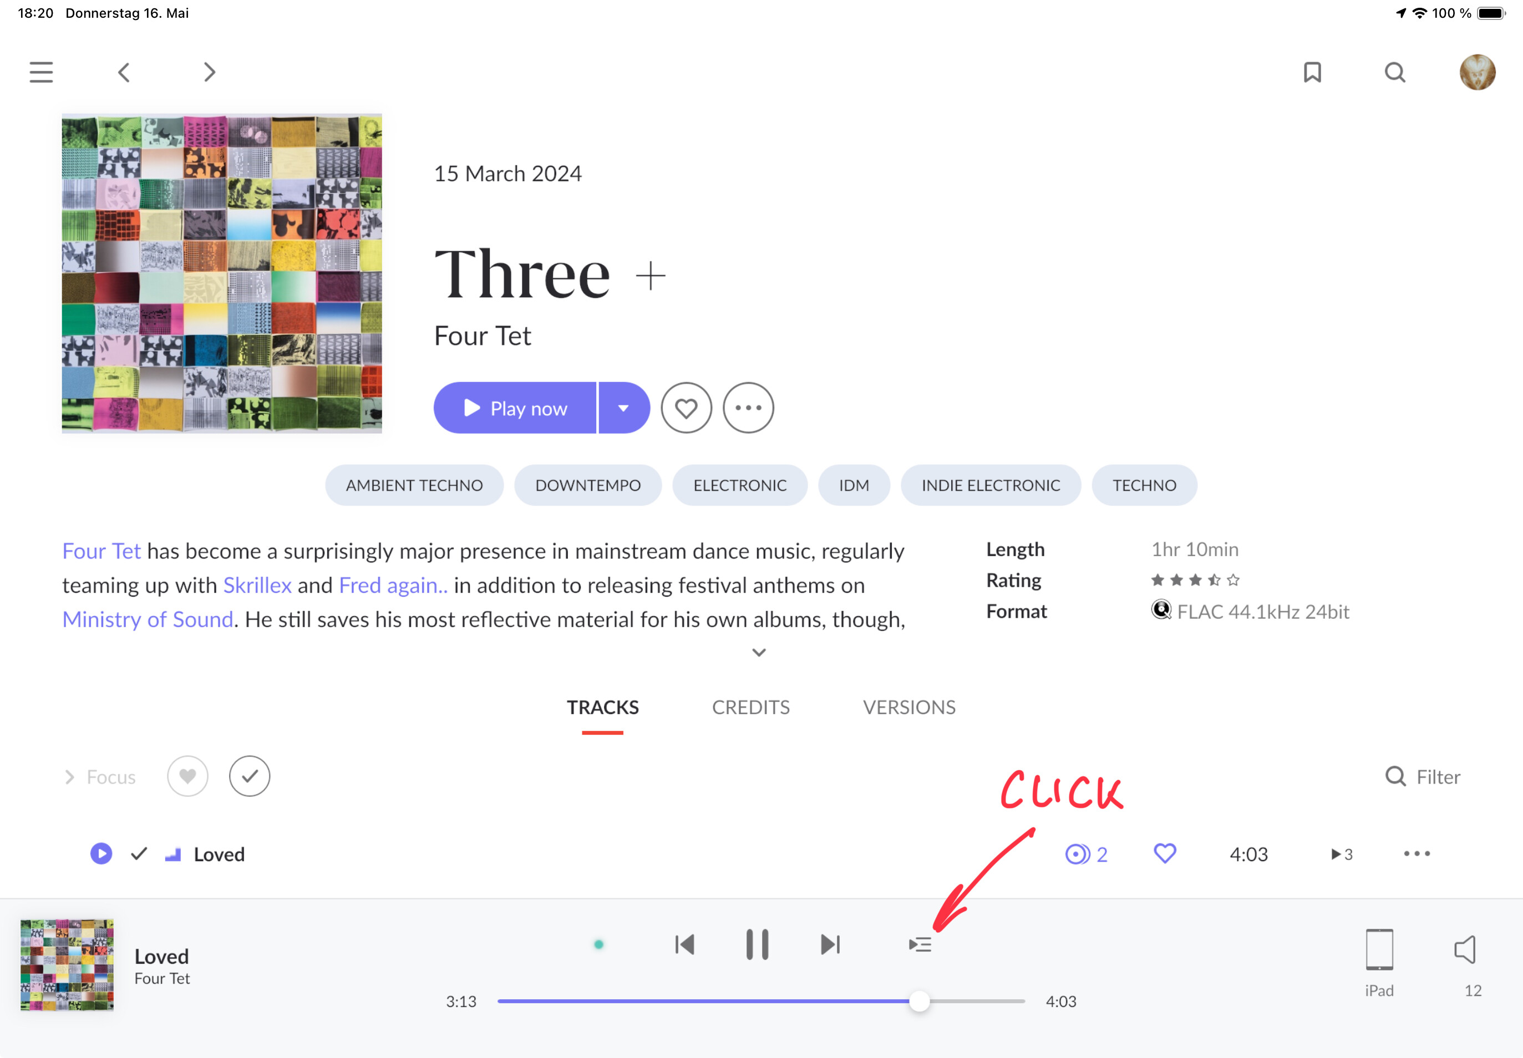
Task: Open the hamburger navigation menu
Action: pyautogui.click(x=41, y=72)
